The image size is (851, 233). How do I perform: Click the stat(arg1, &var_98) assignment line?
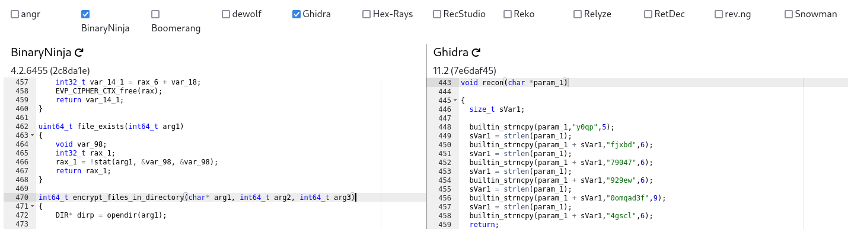(137, 162)
